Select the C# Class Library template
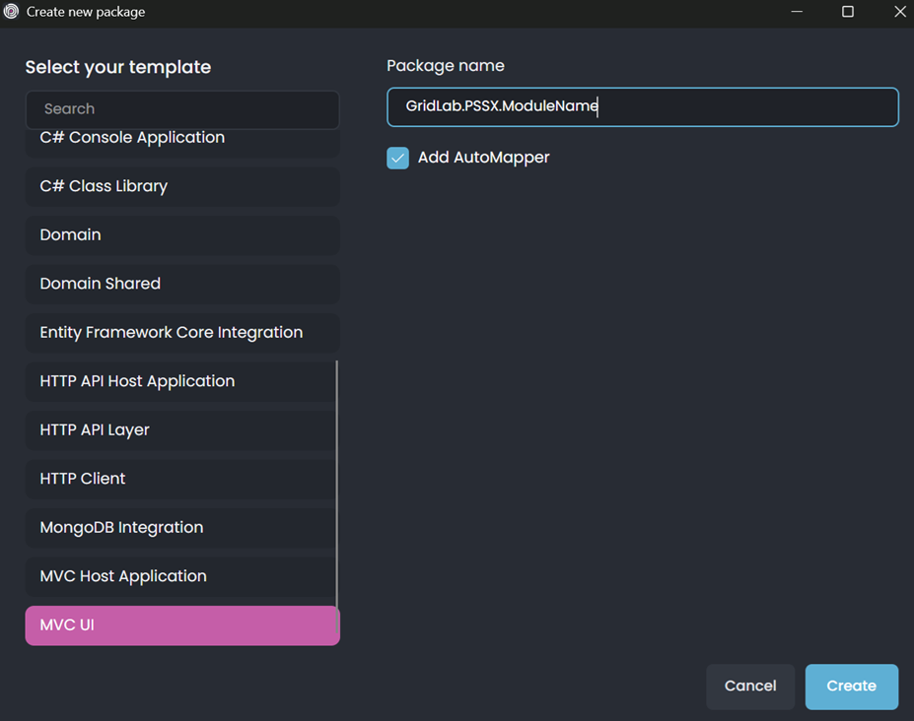Screen dimensions: 914x721 pyautogui.click(x=182, y=186)
